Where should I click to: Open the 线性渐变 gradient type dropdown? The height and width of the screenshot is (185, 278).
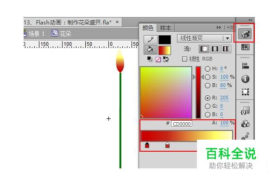(204, 38)
